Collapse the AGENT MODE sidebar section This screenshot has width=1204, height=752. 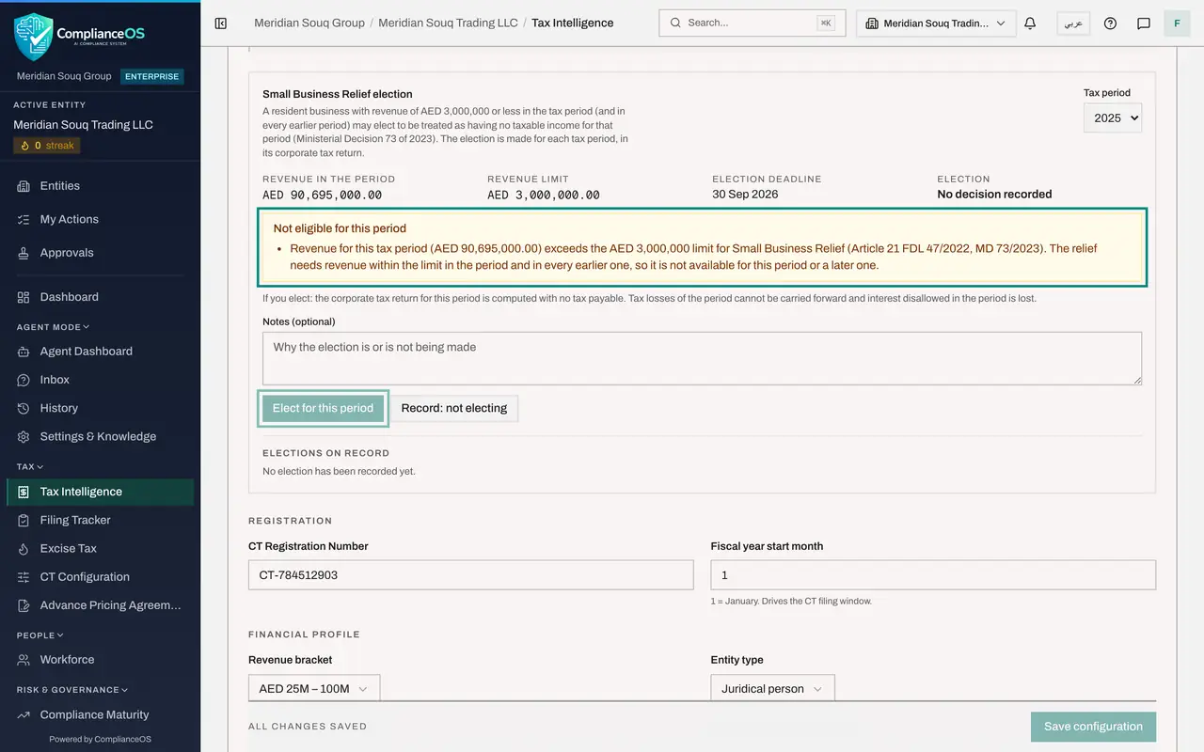point(54,327)
